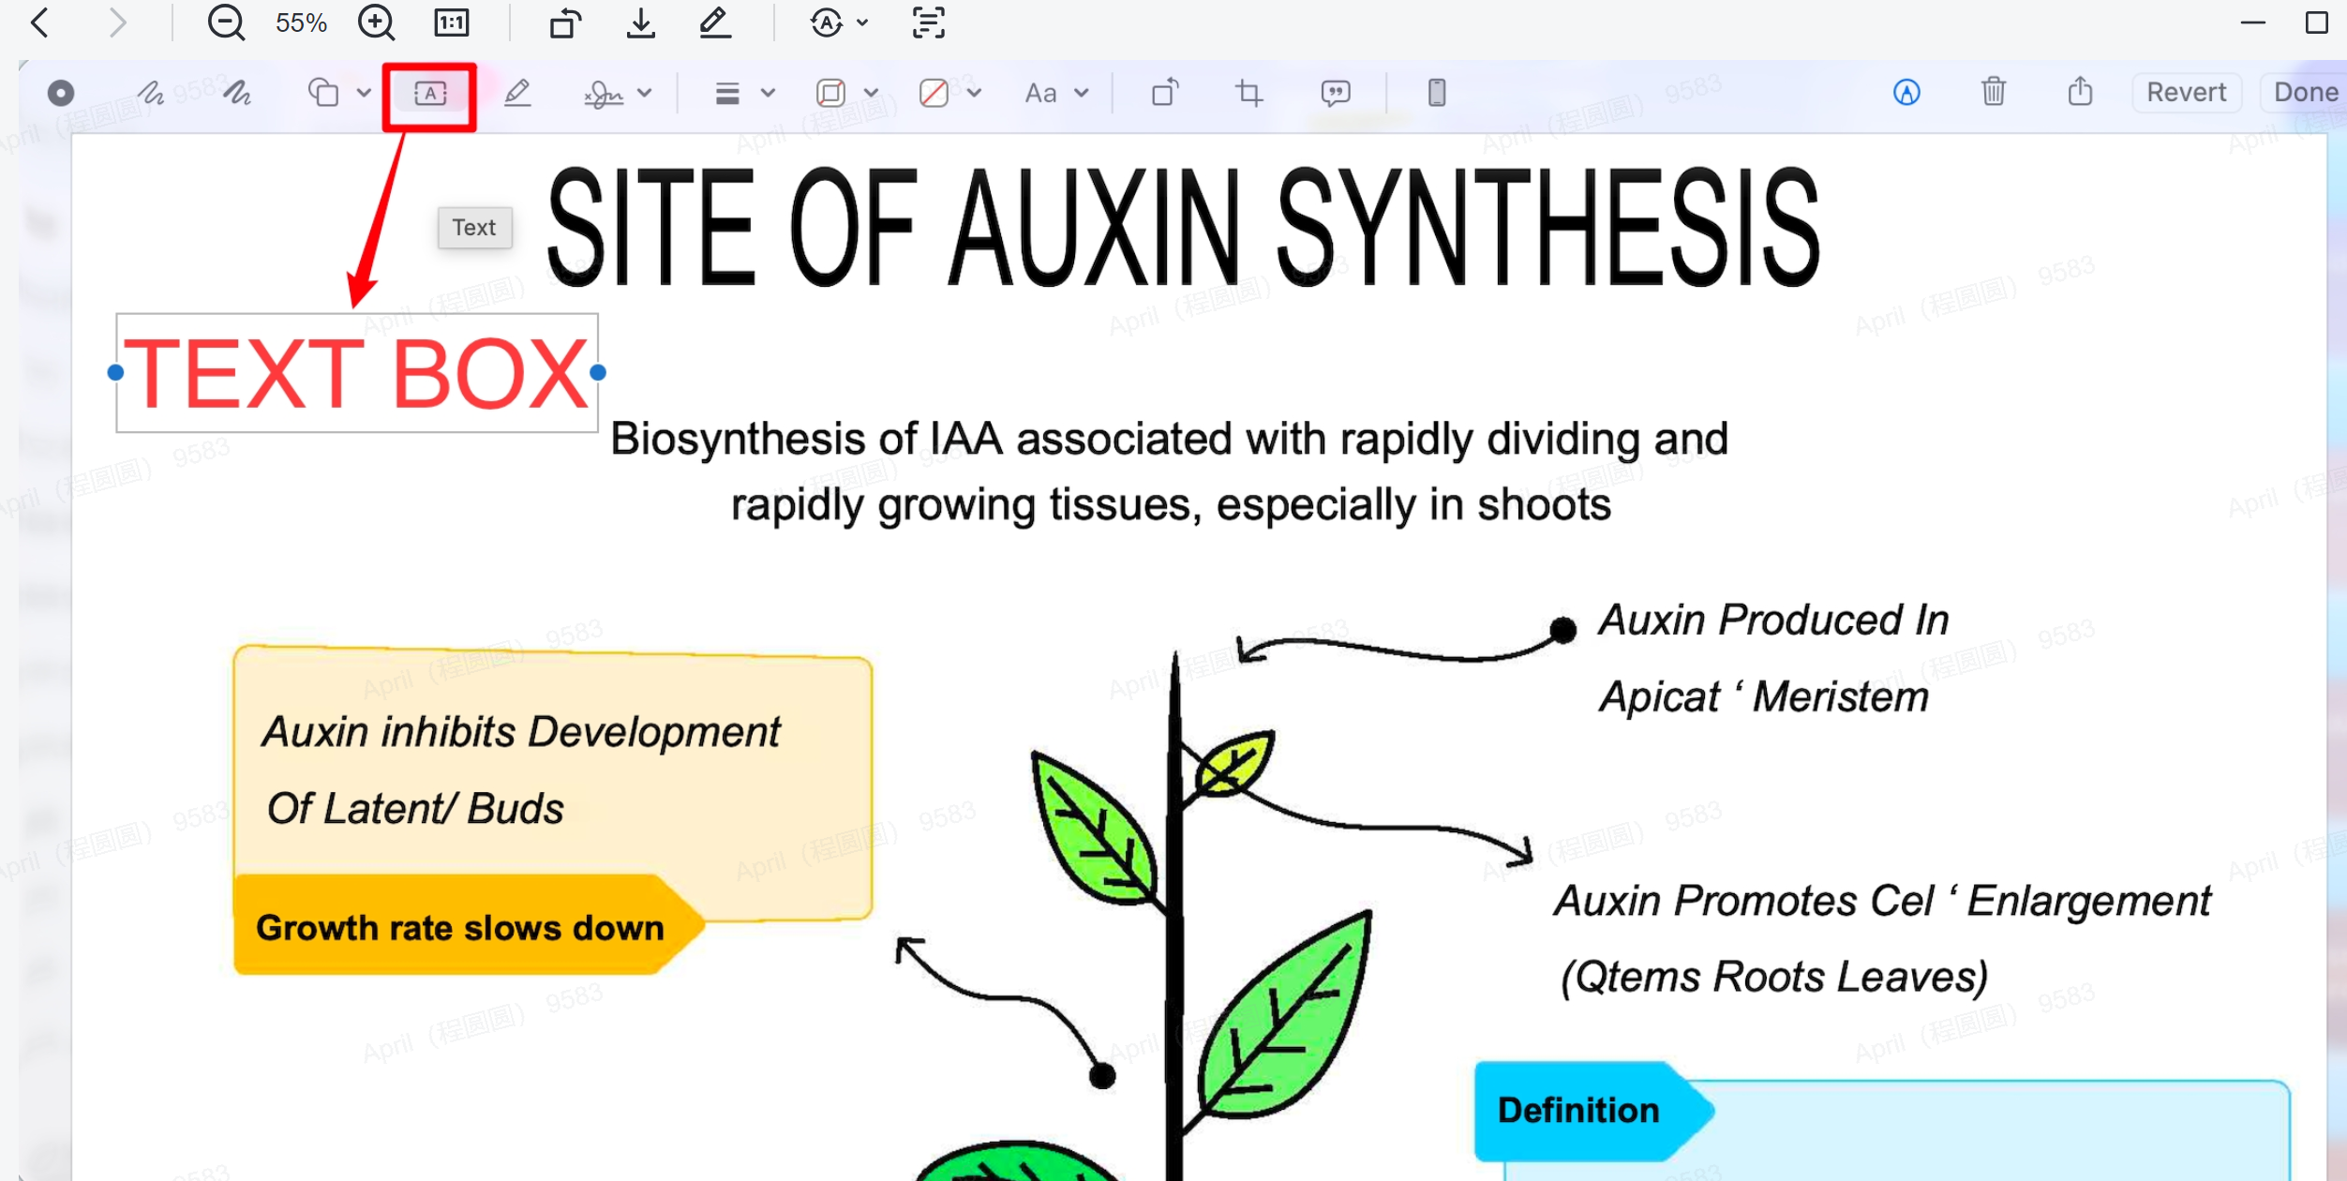The width and height of the screenshot is (2347, 1181).
Task: Expand the circled A tool dropdown
Action: pyautogui.click(x=862, y=22)
